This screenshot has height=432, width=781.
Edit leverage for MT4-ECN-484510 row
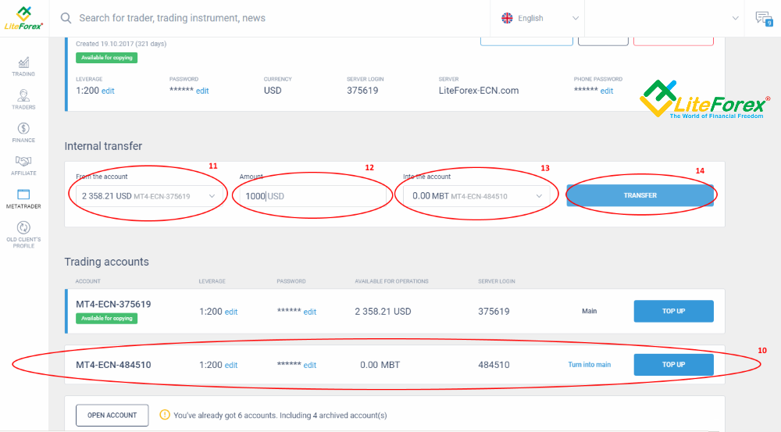[231, 365]
